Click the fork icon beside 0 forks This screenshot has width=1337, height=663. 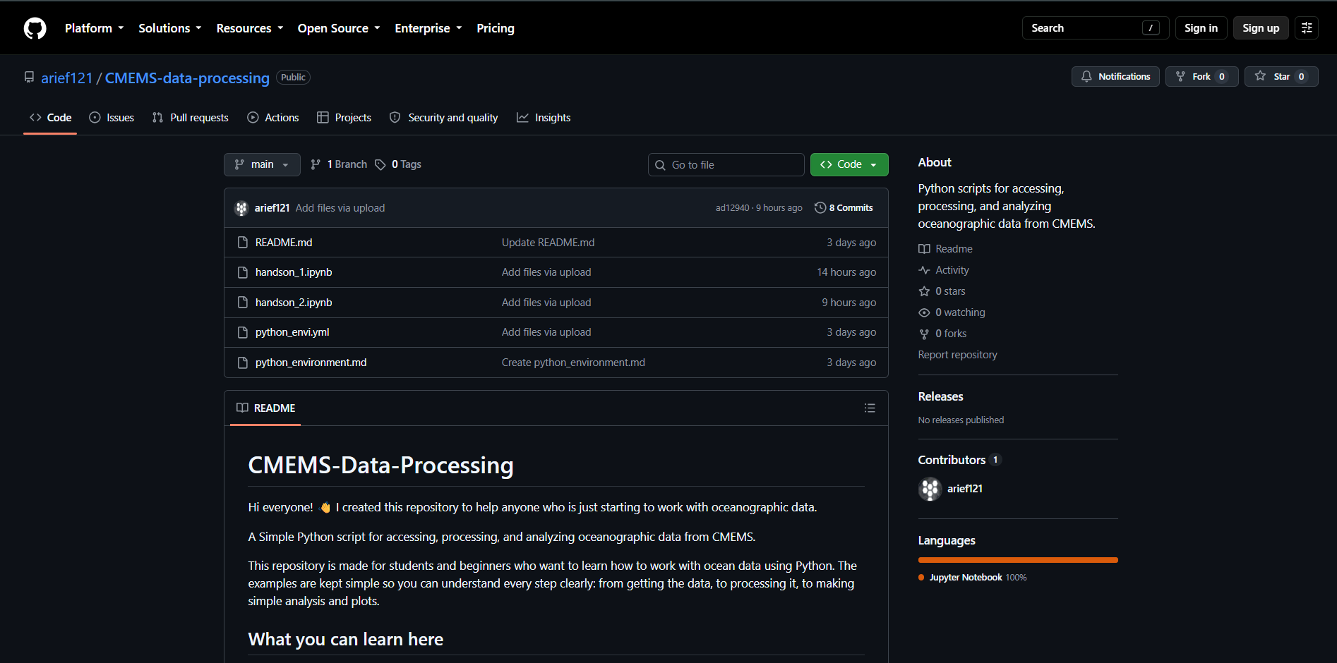[x=924, y=334]
